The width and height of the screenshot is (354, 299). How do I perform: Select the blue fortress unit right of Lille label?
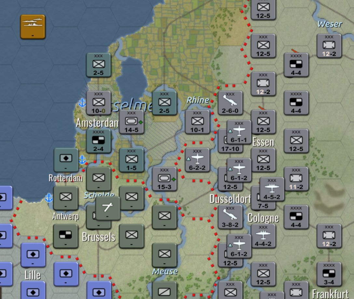click(x=66, y=274)
